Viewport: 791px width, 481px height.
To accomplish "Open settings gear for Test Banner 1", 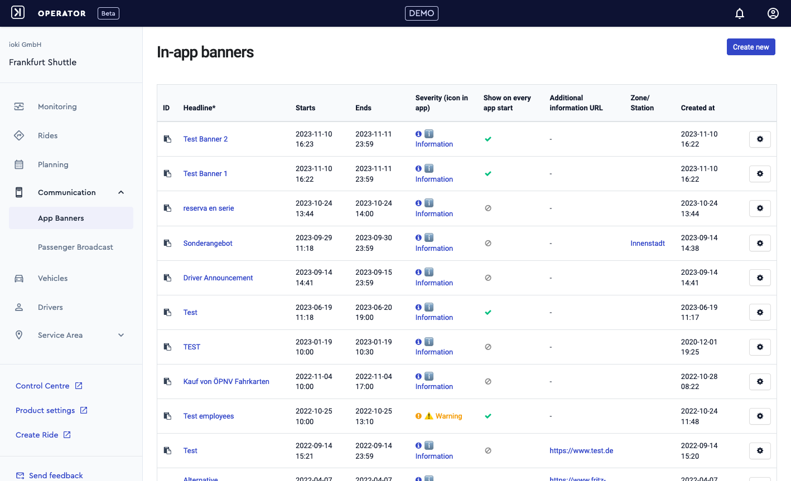I will pos(760,174).
